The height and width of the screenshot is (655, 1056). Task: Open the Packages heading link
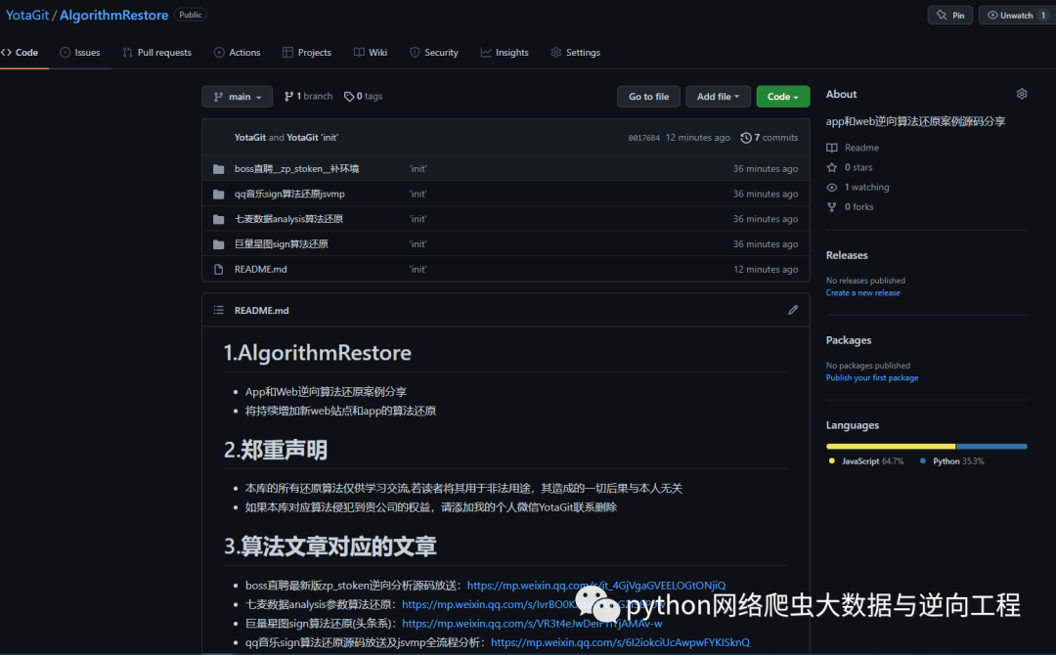[x=849, y=340]
